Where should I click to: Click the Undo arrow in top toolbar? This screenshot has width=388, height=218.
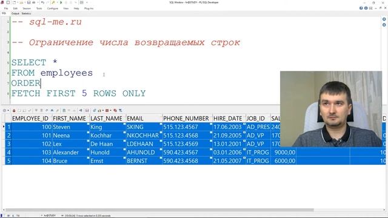point(42,2)
